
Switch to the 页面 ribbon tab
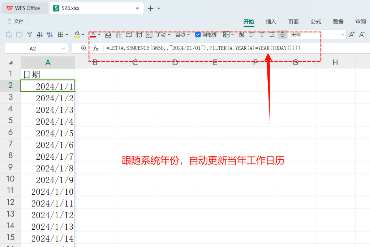[293, 22]
